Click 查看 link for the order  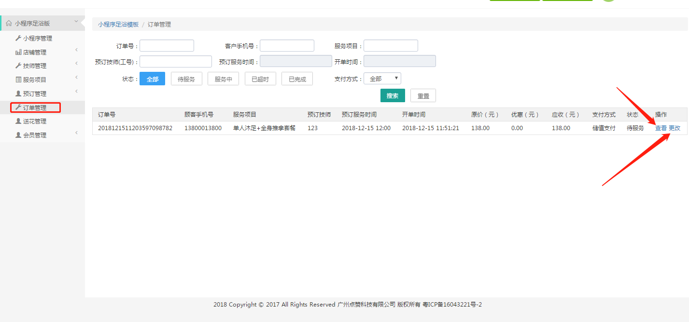[661, 128]
